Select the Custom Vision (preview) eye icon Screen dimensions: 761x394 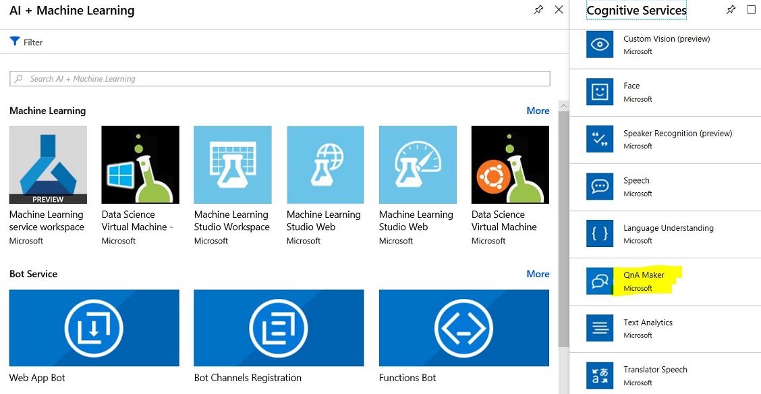(x=600, y=44)
